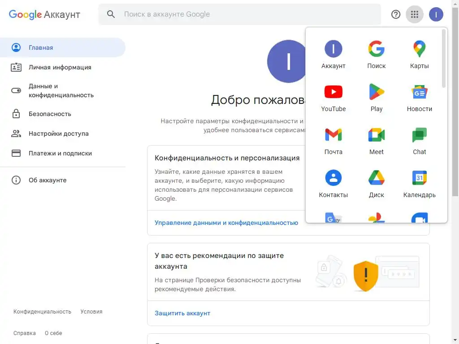This screenshot has height=344, width=459.
Task: Open Google Photos app icon
Action: point(376,218)
